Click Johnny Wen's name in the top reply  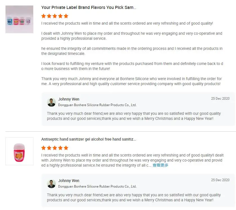coord(69,99)
